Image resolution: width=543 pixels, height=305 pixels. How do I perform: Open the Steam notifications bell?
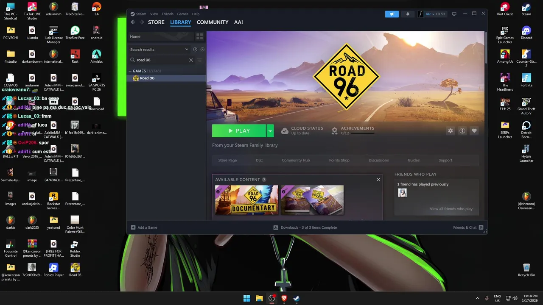click(408, 14)
